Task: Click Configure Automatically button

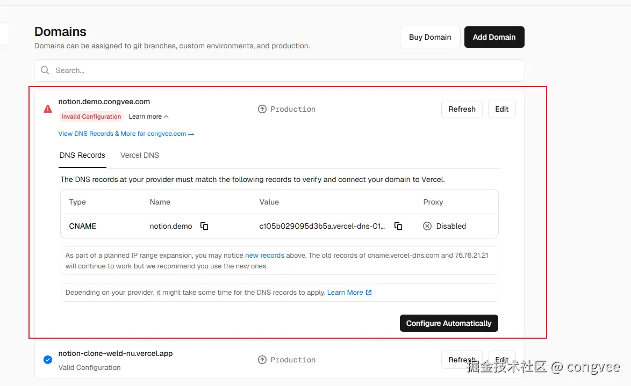Action: tap(449, 323)
